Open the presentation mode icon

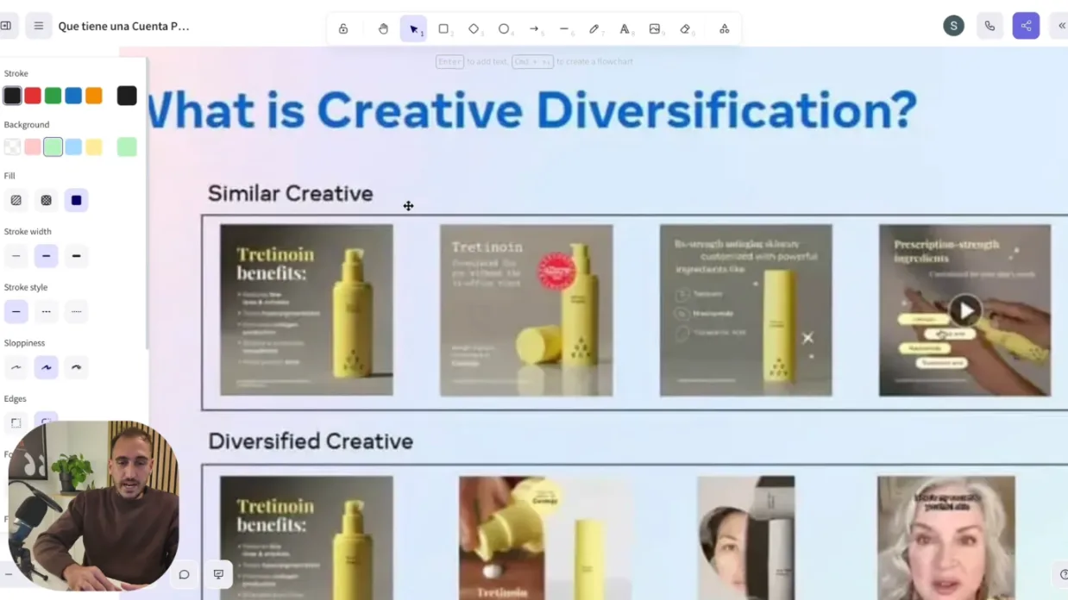(218, 574)
